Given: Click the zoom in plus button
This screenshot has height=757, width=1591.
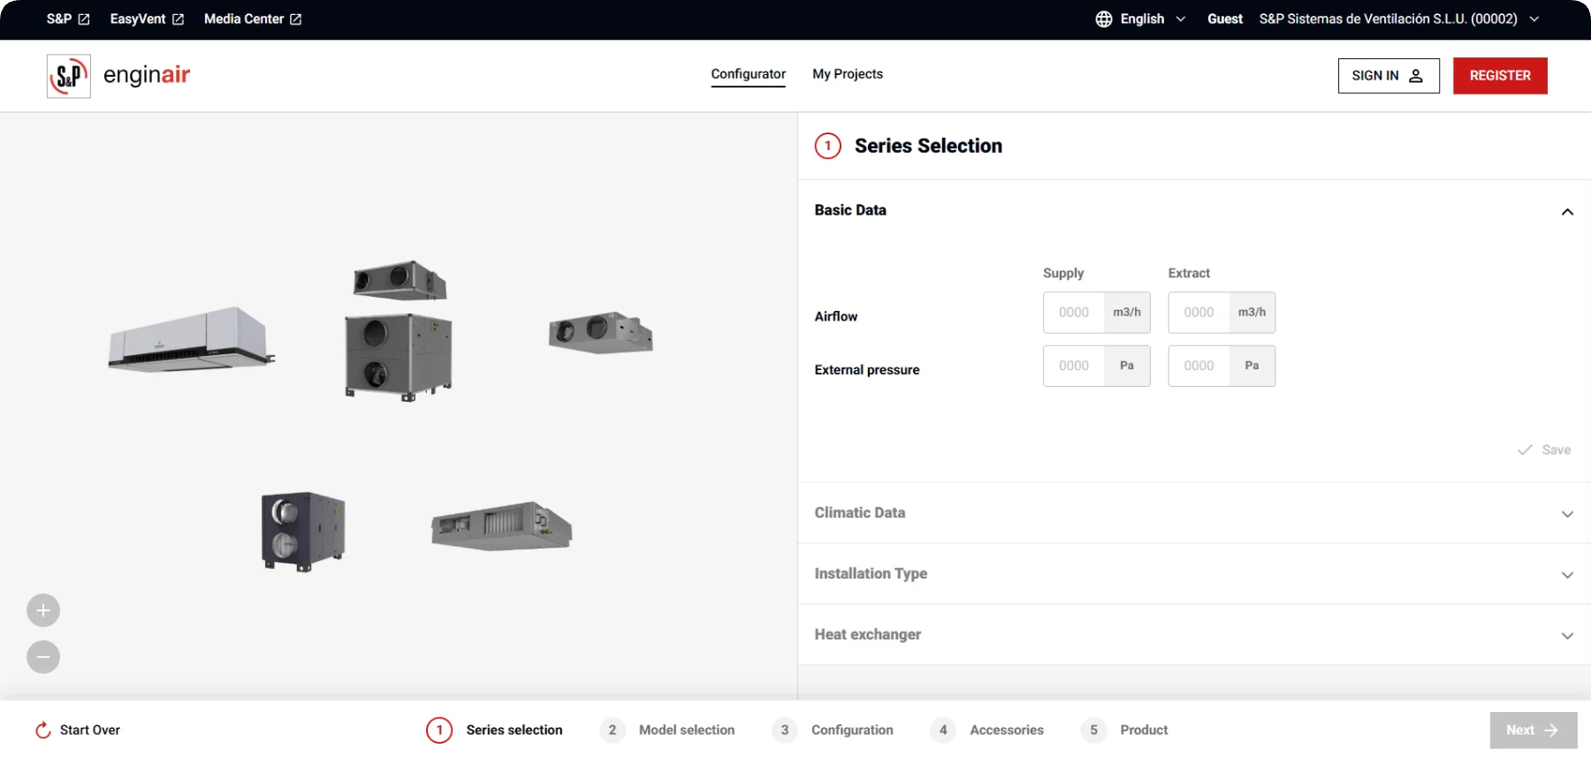Looking at the screenshot, I should tap(43, 610).
